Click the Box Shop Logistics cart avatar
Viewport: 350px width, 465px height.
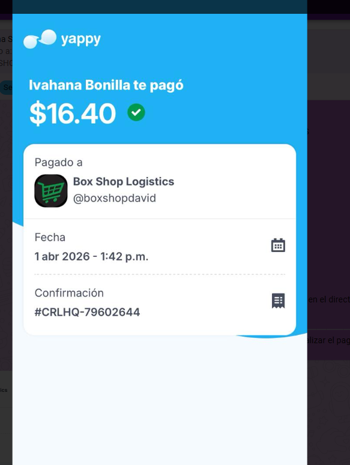51,191
